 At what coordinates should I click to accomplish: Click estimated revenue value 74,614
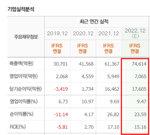139,64
